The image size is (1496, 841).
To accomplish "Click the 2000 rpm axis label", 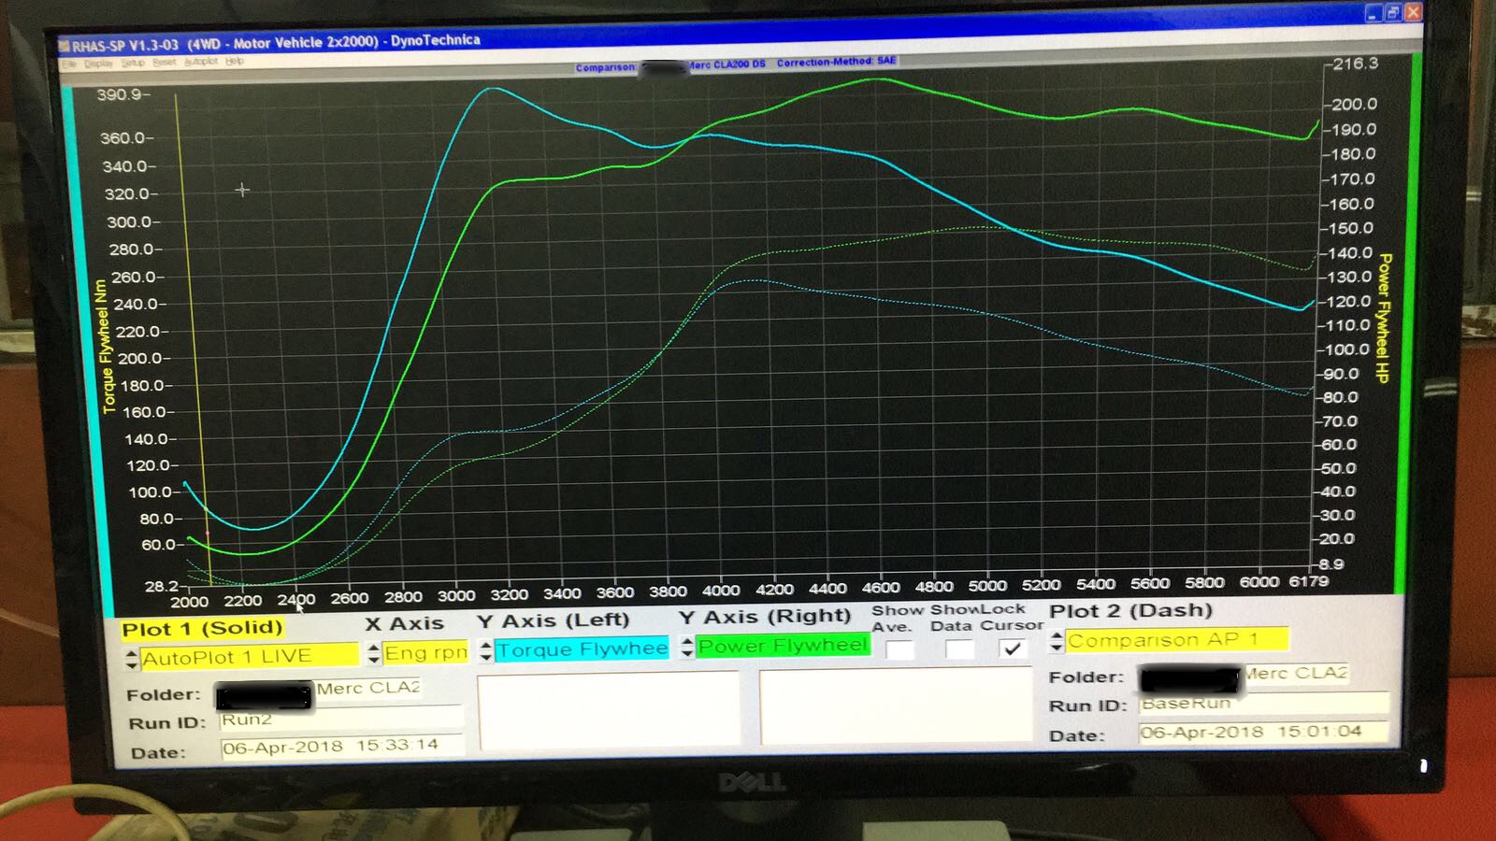I will coord(189,602).
